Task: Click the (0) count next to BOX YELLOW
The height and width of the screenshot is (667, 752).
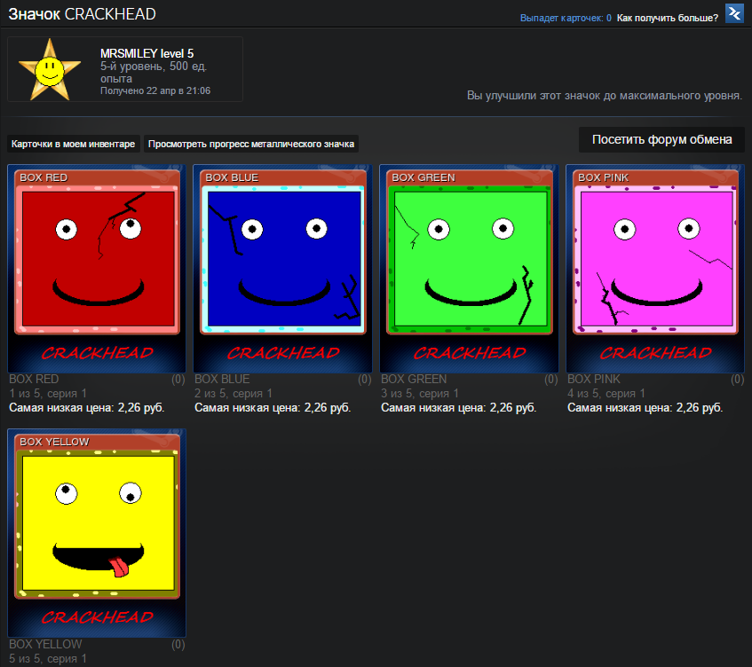Action: 178,644
